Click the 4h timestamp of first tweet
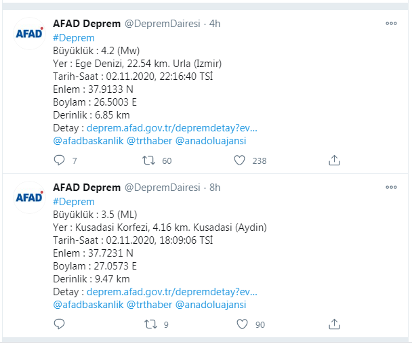Viewport: 412px width, 344px height. (215, 24)
